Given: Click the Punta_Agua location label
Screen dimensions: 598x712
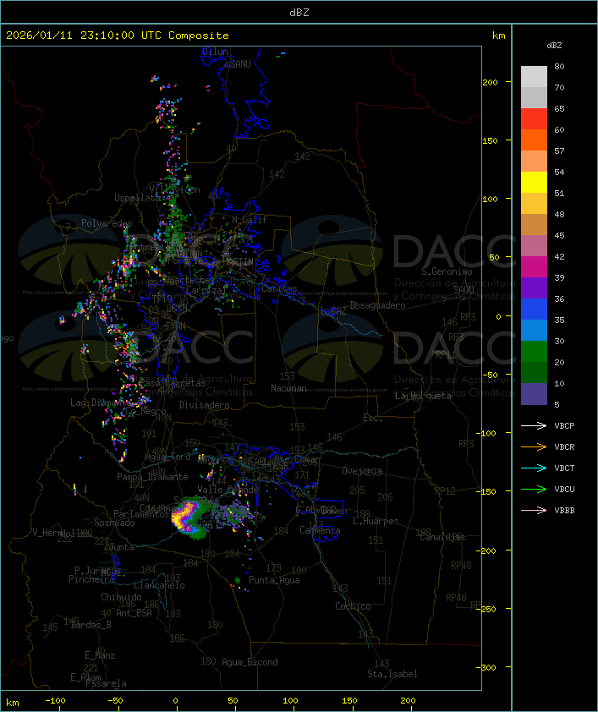Looking at the screenshot, I should 276,580.
